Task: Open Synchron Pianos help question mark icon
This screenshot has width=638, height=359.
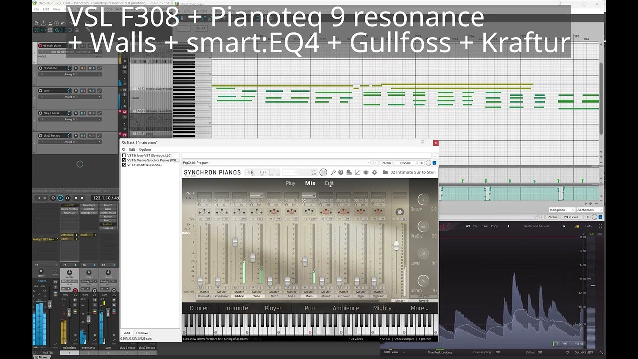Action: [341, 172]
